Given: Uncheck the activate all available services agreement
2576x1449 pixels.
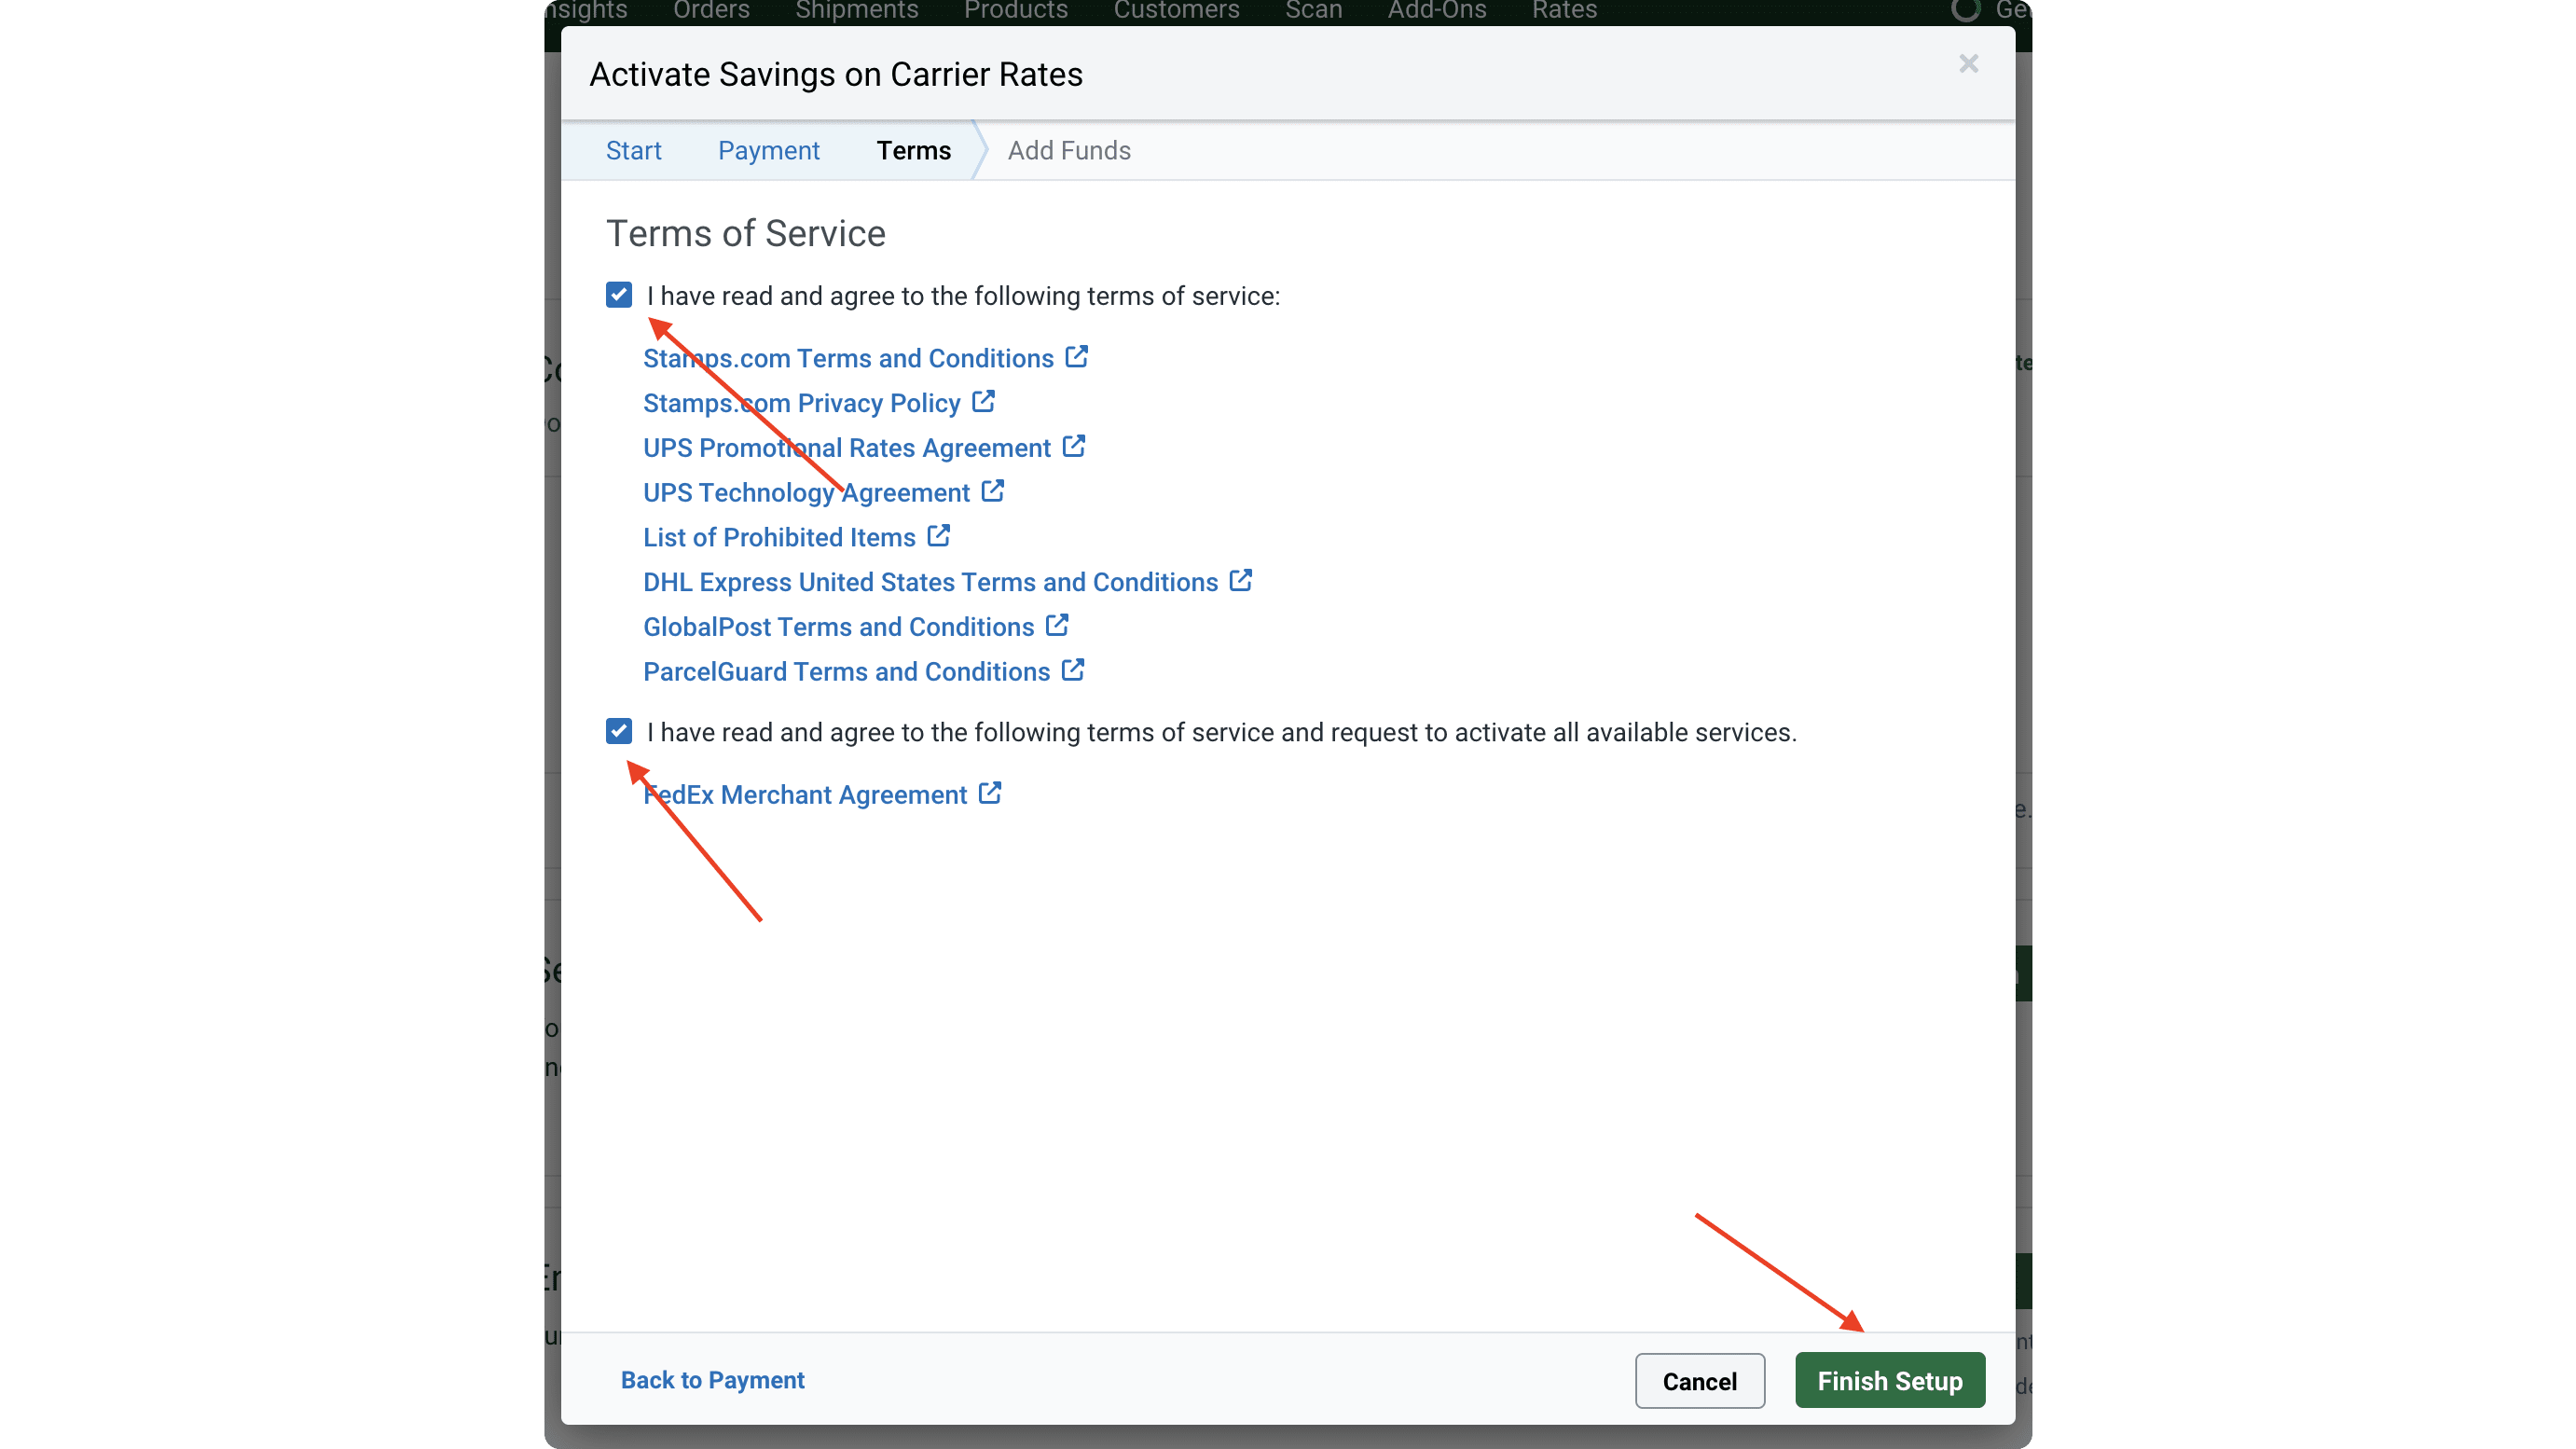Looking at the screenshot, I should coord(618,731).
